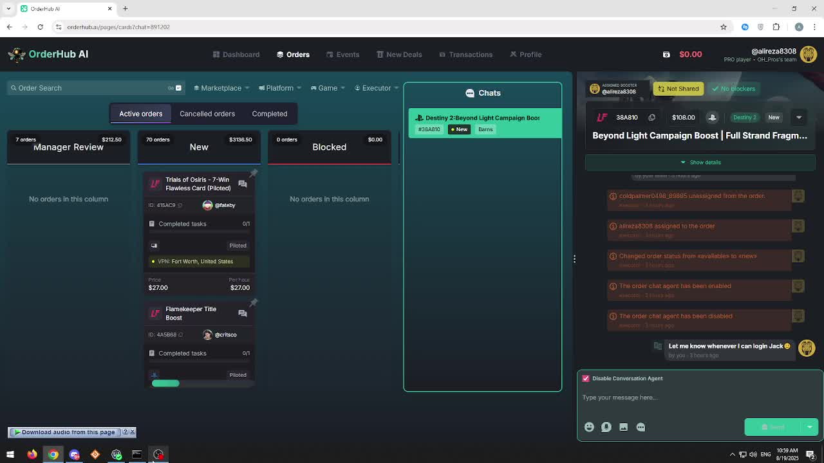Open the canned replies chat bubble icon

pyautogui.click(x=641, y=427)
